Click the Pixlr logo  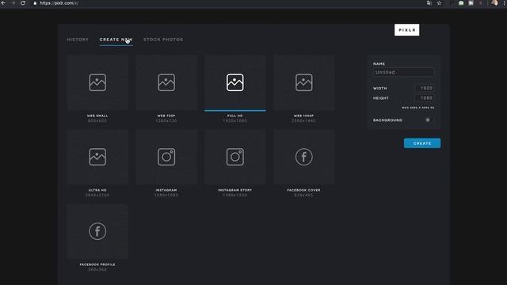tap(406, 30)
